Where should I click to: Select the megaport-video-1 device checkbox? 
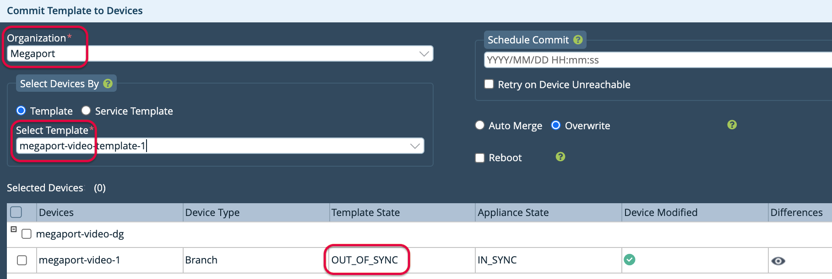[x=22, y=260]
